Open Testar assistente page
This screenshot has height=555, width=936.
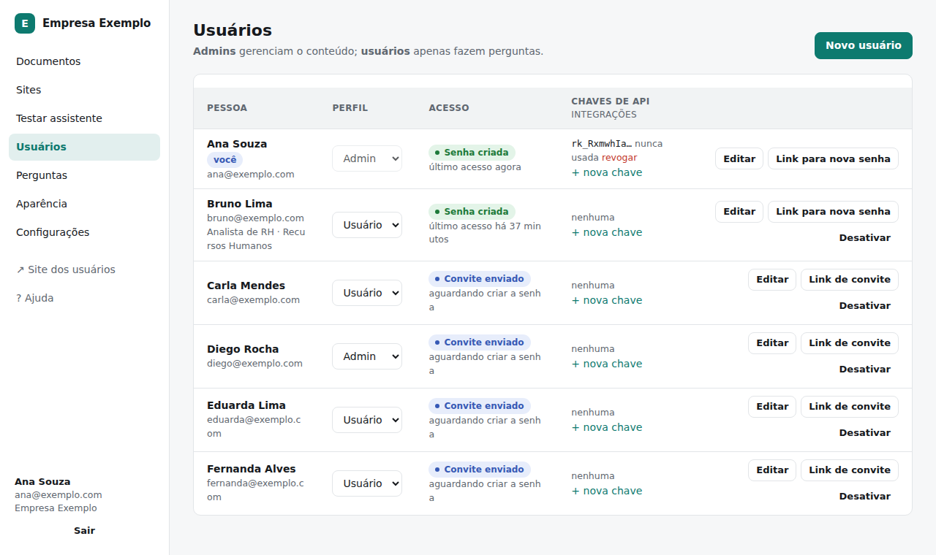click(84, 118)
